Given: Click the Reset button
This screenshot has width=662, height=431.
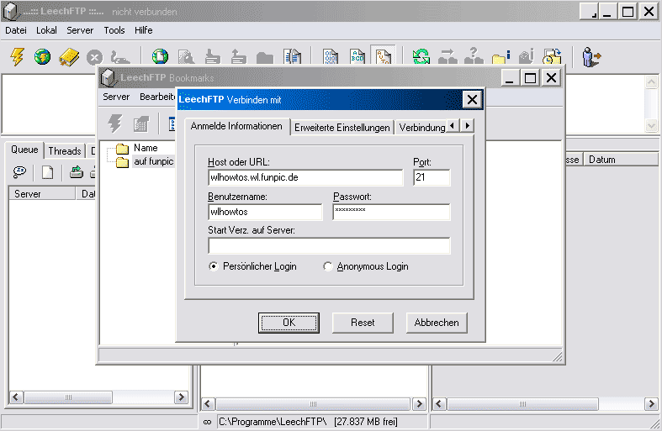Looking at the screenshot, I should 363,323.
